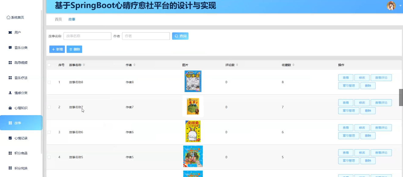
Task: Open 音乐分类 menu item
Action: pyautogui.click(x=20, y=48)
